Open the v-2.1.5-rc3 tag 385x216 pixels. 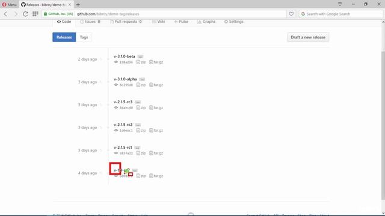pyautogui.click(x=123, y=102)
